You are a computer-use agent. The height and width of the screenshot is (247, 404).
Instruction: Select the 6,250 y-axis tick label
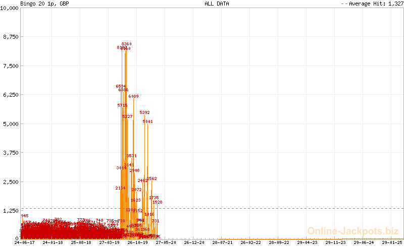tap(11, 95)
